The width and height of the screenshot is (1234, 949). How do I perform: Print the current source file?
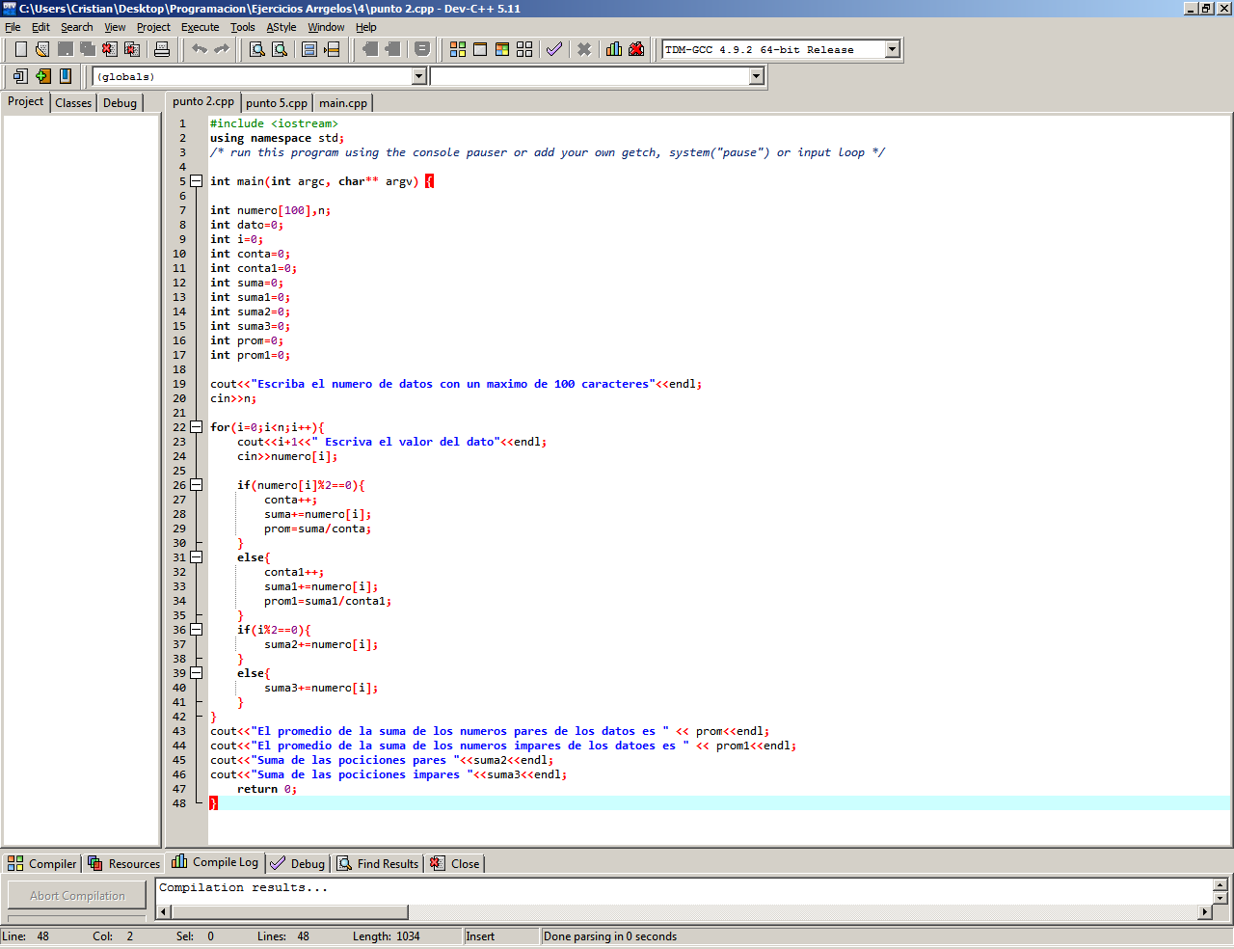(162, 49)
